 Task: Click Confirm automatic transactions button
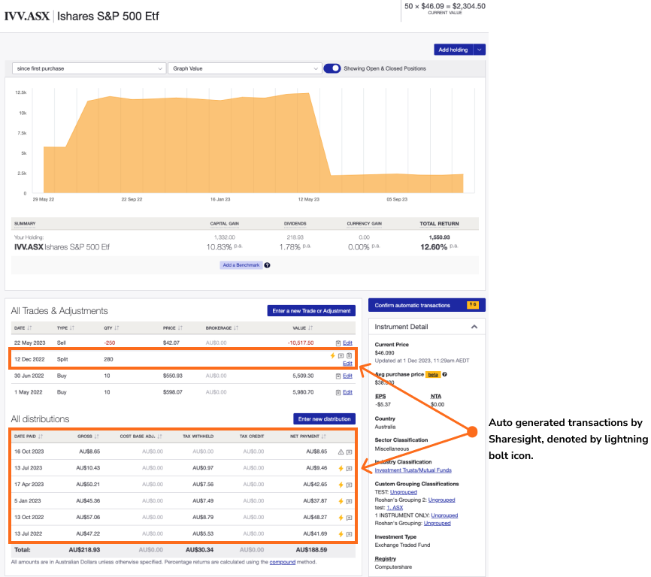click(427, 305)
